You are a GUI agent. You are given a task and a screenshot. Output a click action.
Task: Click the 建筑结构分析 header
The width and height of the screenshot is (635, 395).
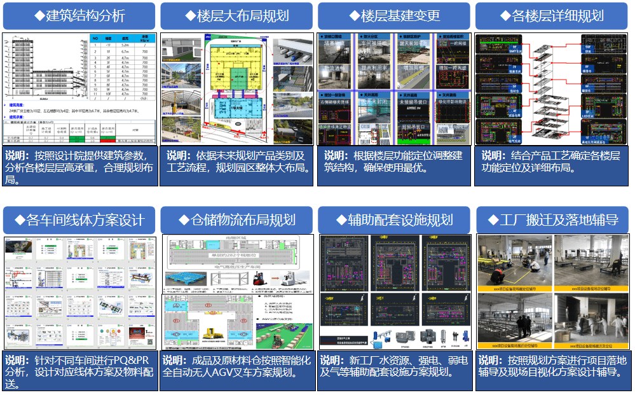(79, 16)
